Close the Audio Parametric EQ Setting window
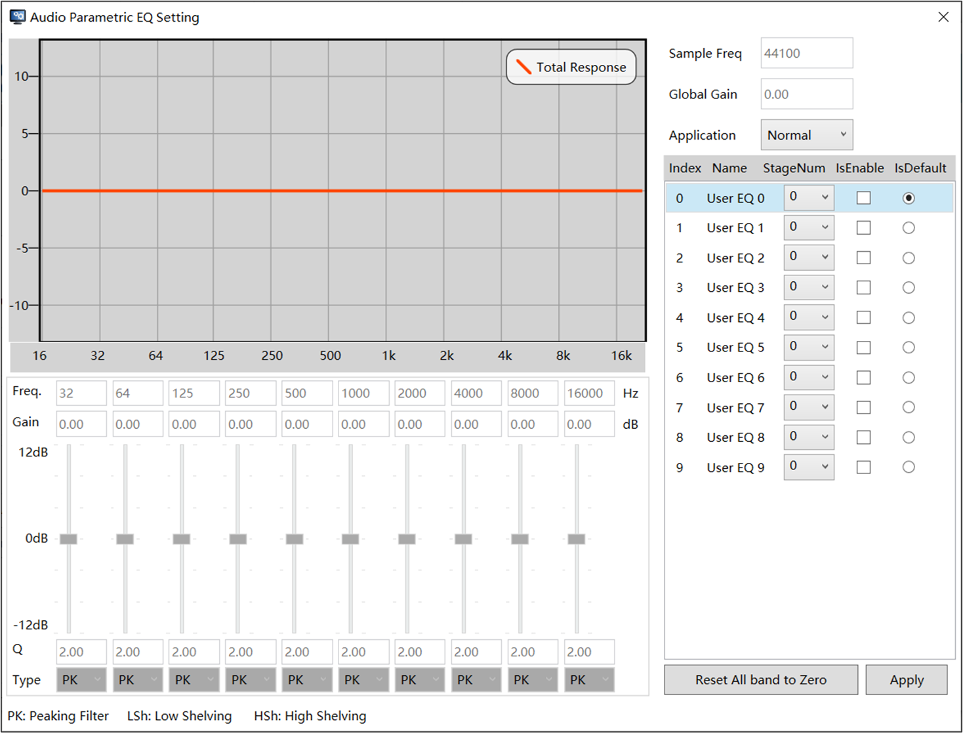963x733 pixels. click(x=943, y=17)
